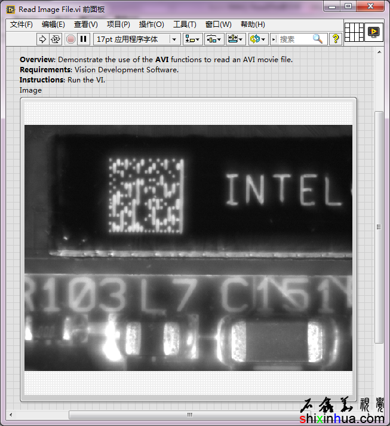Open the Reorder dropdown

(258, 39)
